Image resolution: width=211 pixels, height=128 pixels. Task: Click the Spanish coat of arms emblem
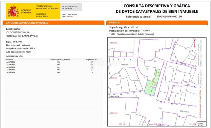[x=13, y=11]
